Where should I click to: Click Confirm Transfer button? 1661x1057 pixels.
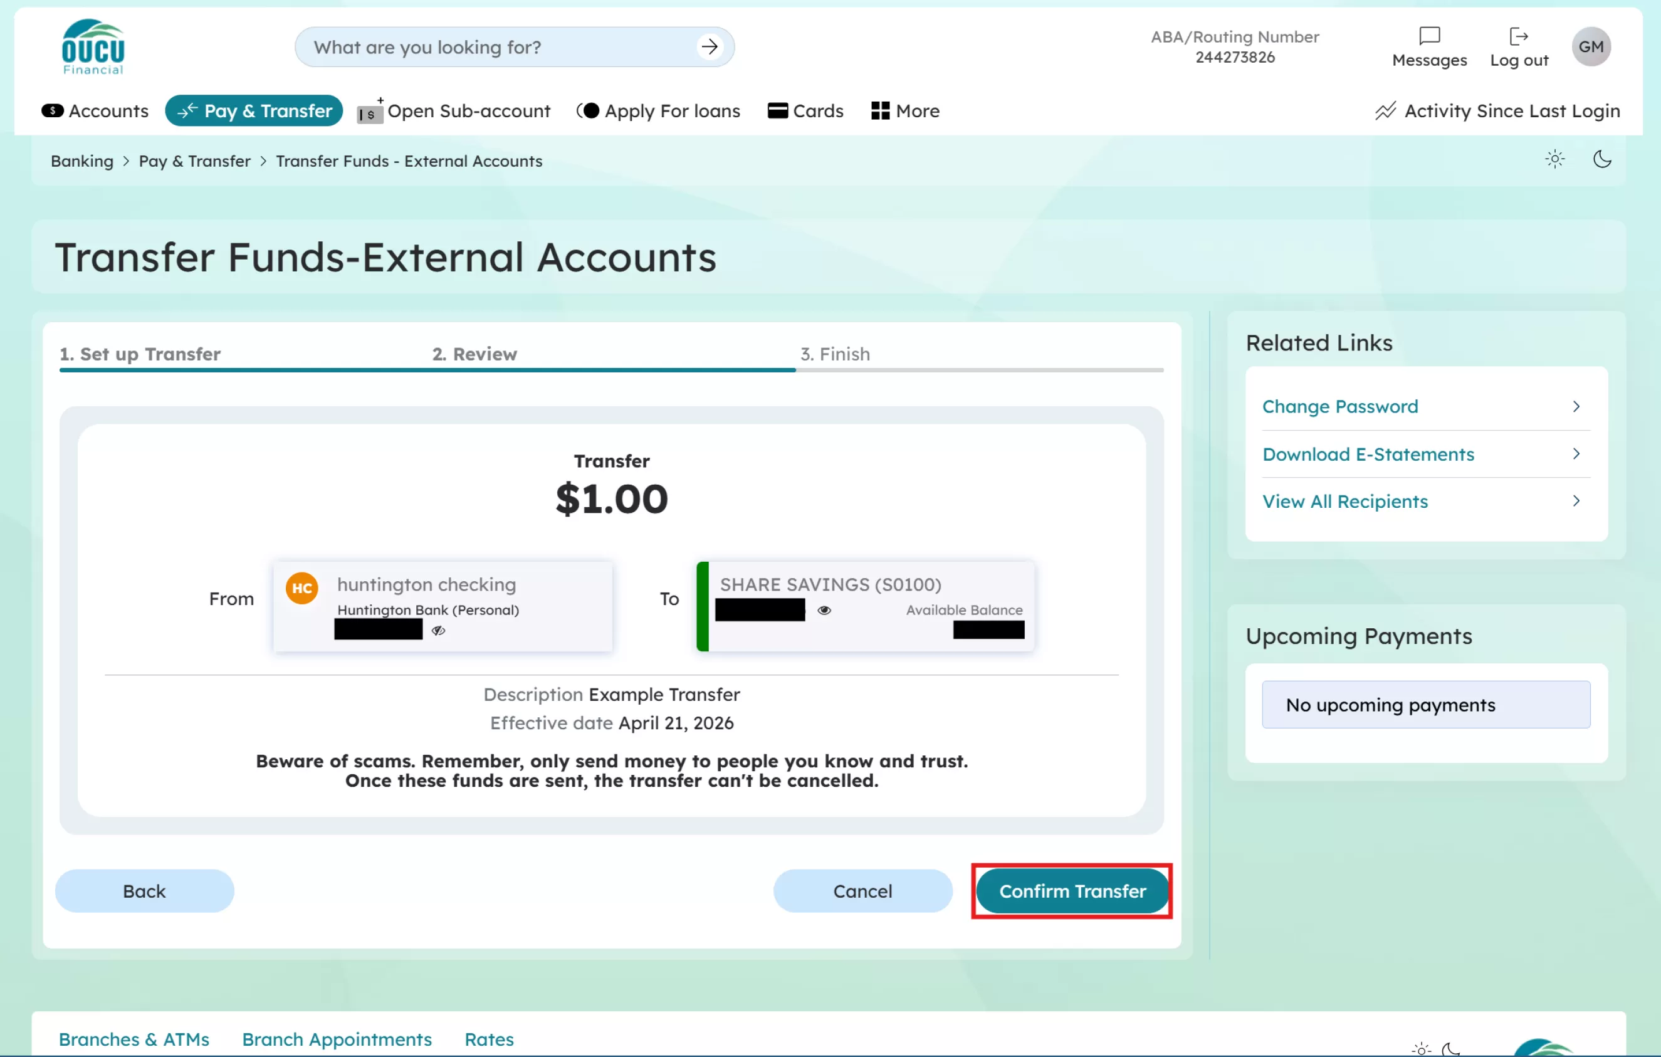pyautogui.click(x=1072, y=891)
